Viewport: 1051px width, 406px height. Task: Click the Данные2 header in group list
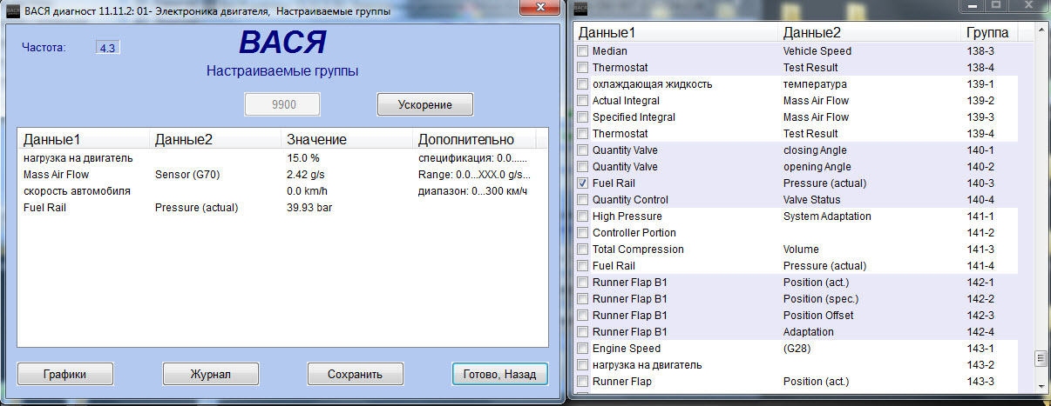[812, 33]
